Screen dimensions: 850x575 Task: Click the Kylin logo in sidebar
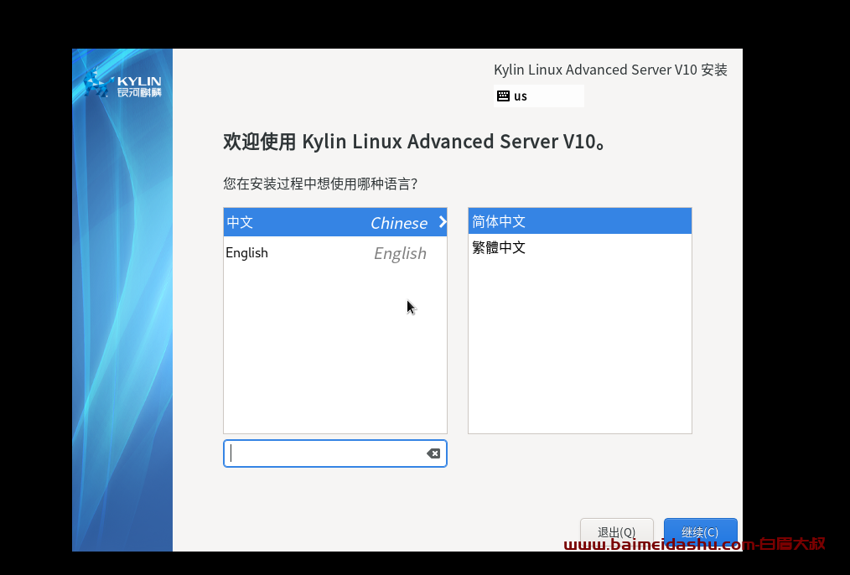tap(122, 84)
